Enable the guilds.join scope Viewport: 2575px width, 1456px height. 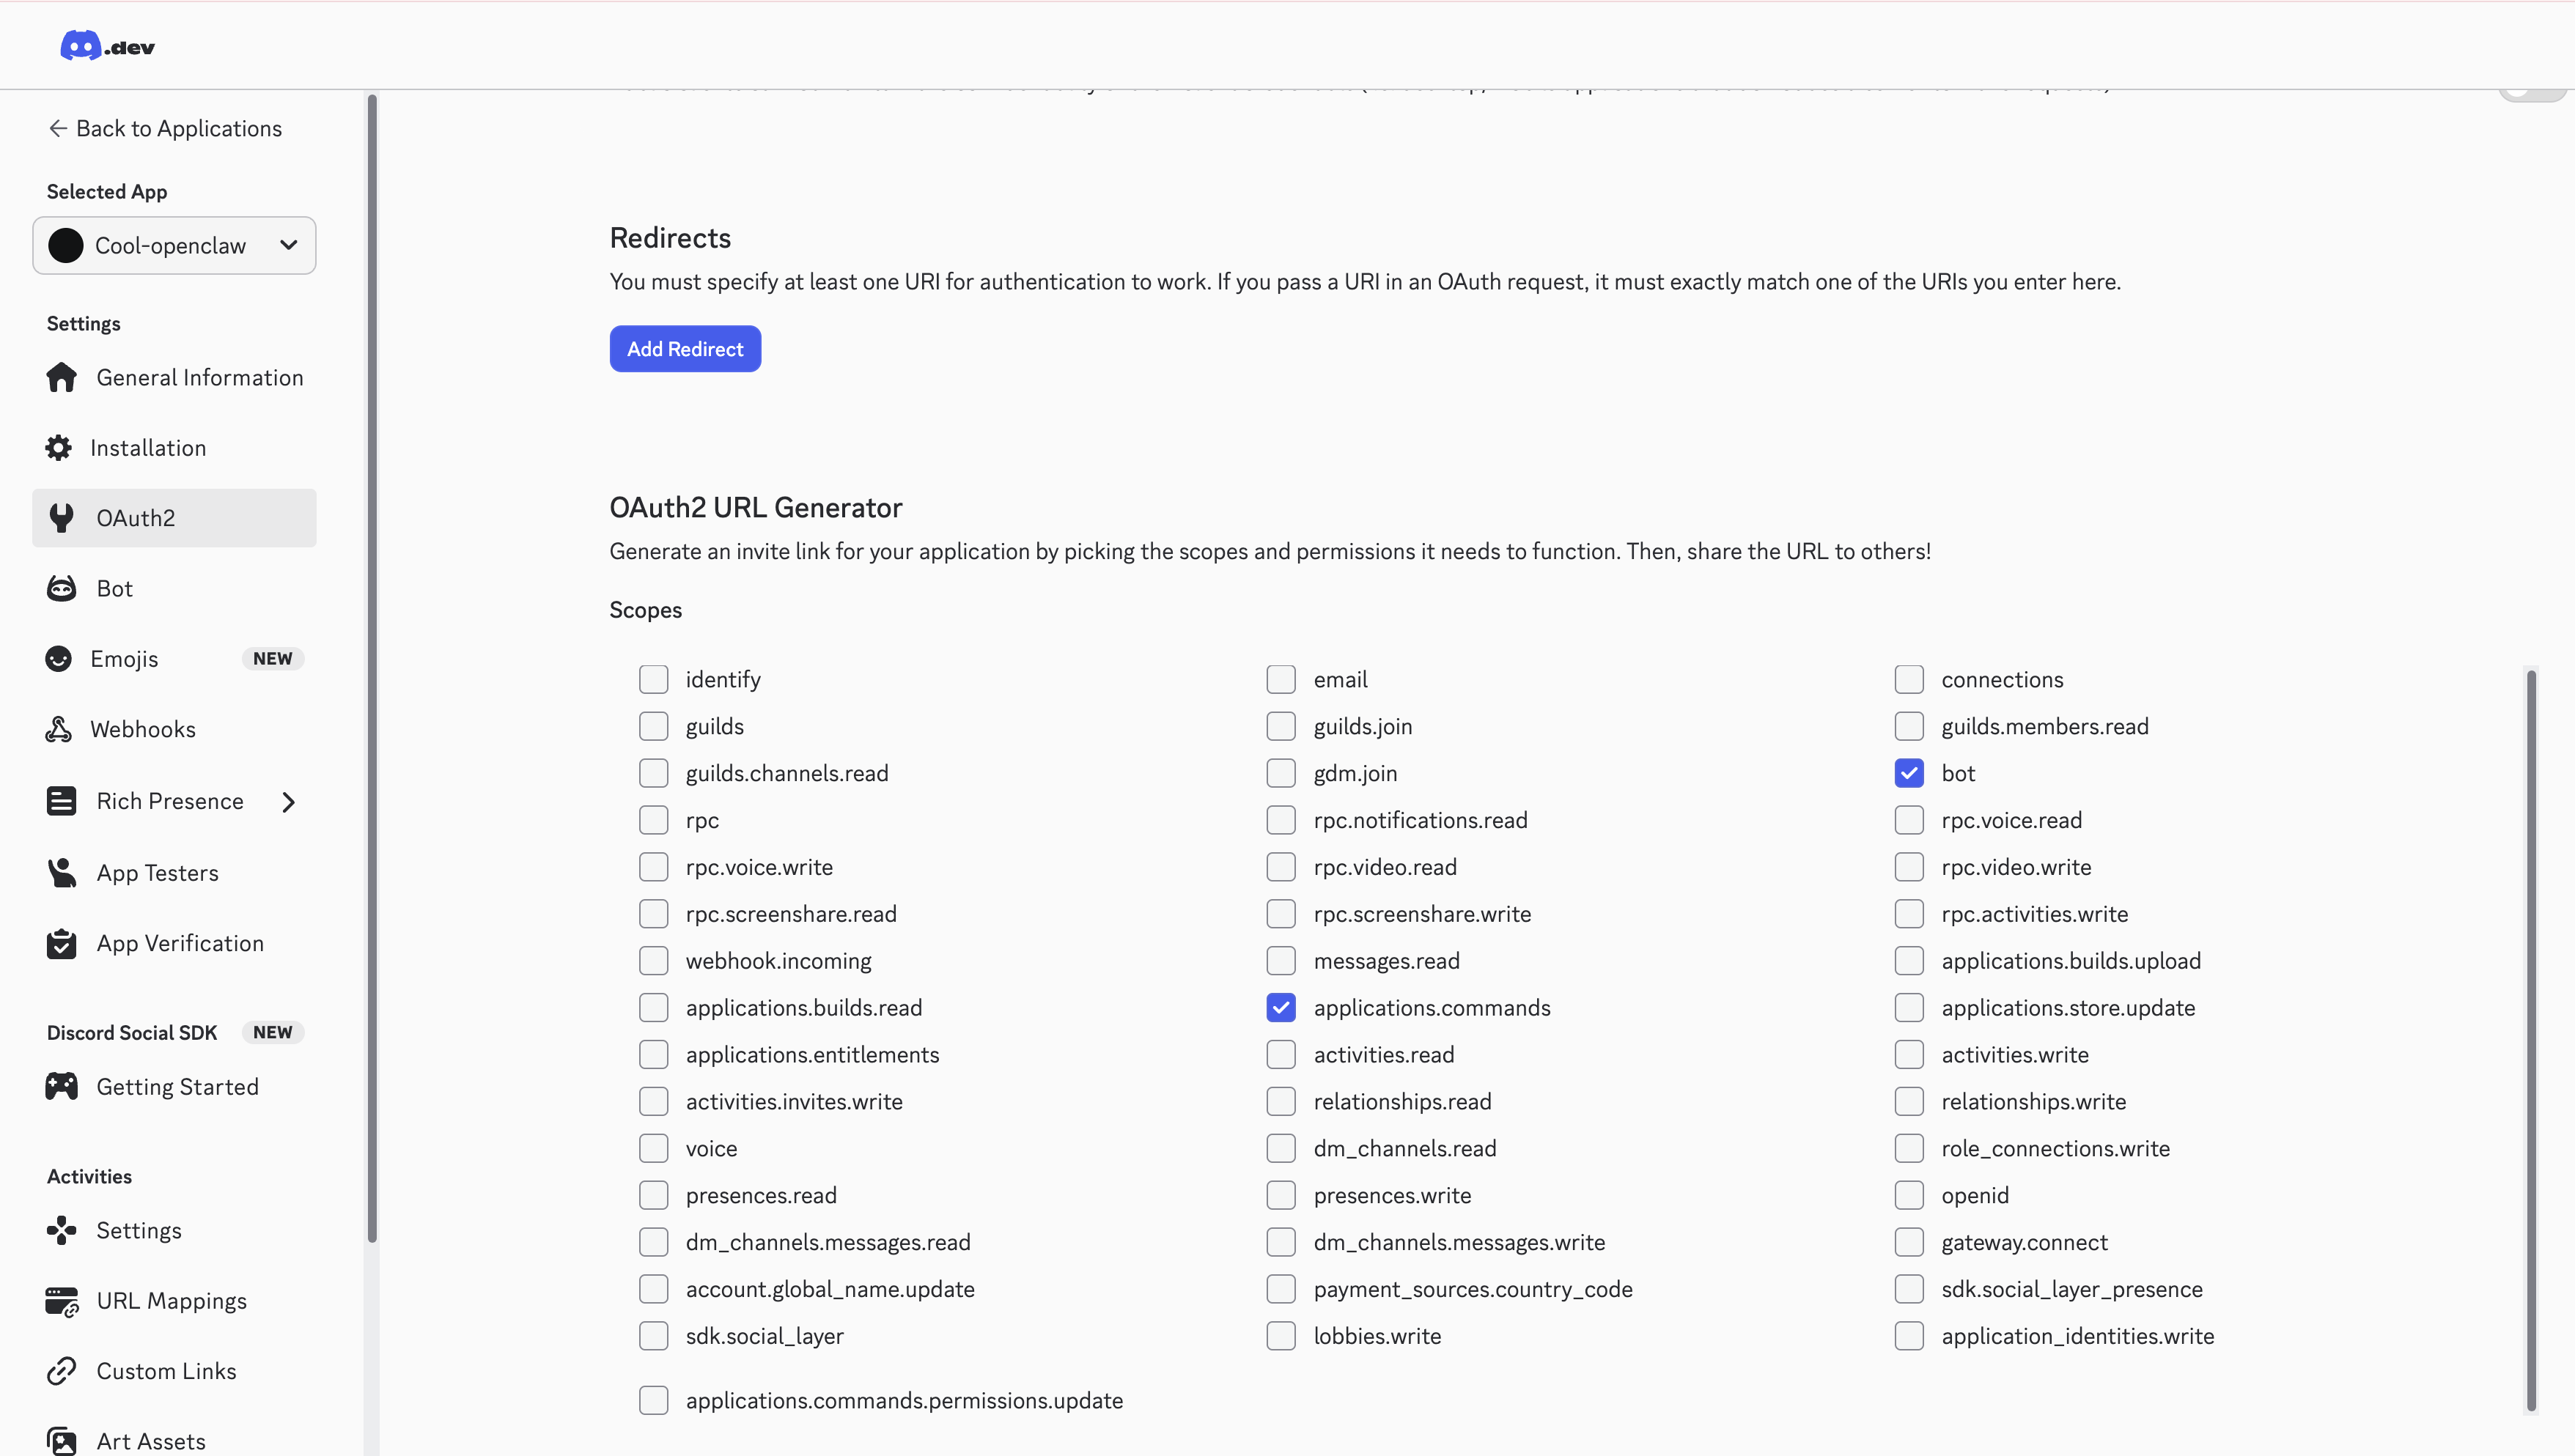point(1281,726)
